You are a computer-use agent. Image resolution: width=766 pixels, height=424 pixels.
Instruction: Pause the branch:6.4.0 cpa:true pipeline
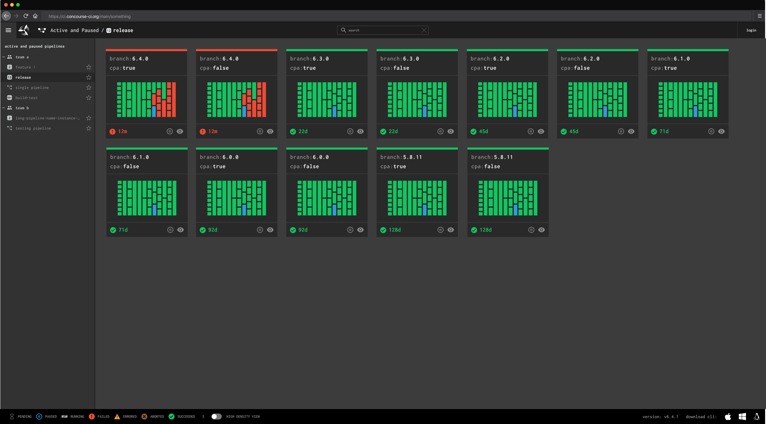click(170, 131)
